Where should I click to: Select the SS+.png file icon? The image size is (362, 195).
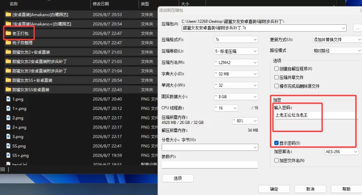8,155
